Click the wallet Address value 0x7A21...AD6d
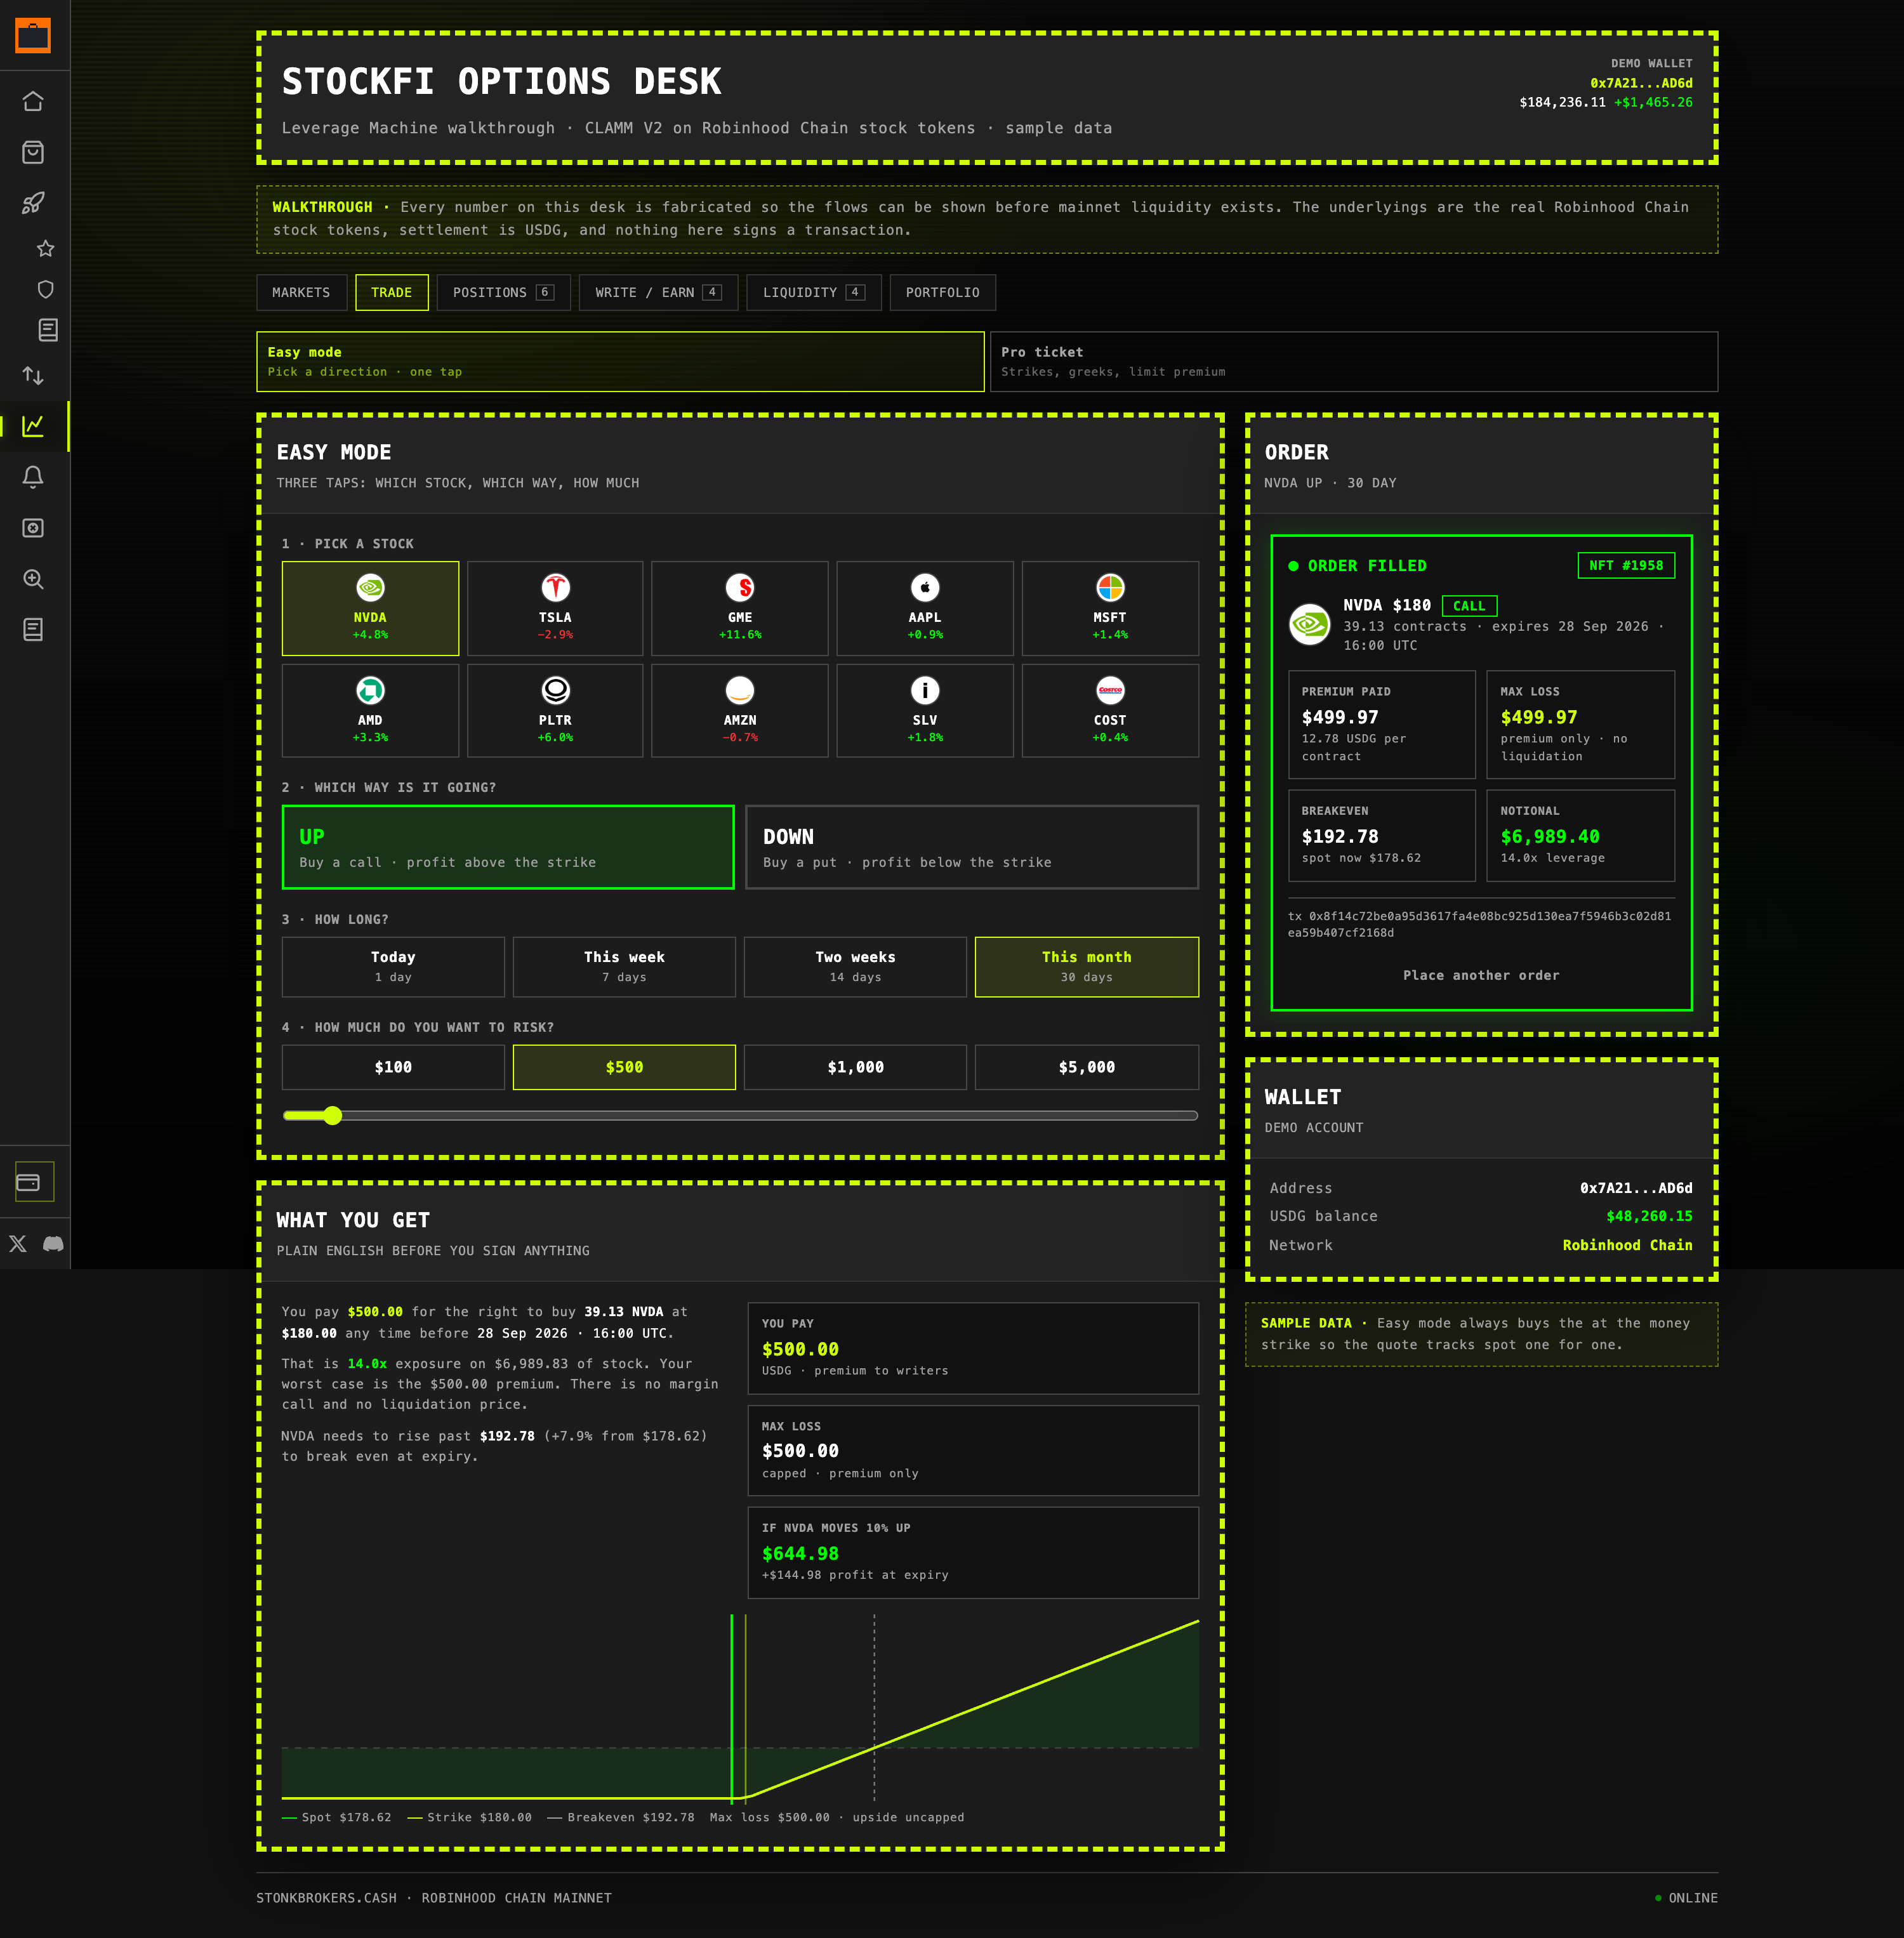Viewport: 1904px width, 1938px height. 1636,1188
